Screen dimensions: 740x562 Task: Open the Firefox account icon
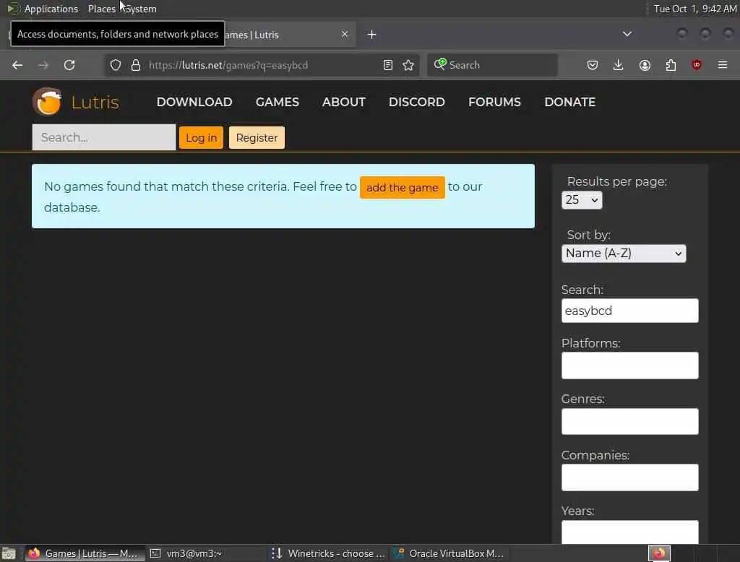(645, 65)
